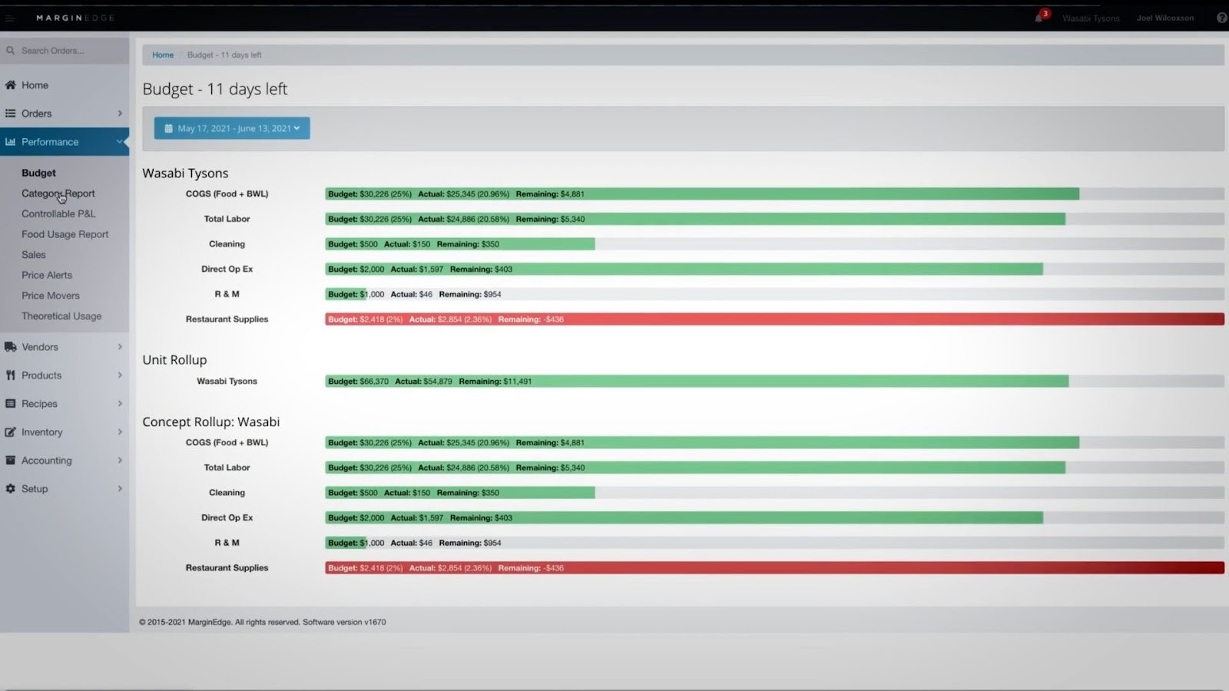Select Category Report in the sidebar
Image resolution: width=1229 pixels, height=691 pixels.
click(x=58, y=193)
